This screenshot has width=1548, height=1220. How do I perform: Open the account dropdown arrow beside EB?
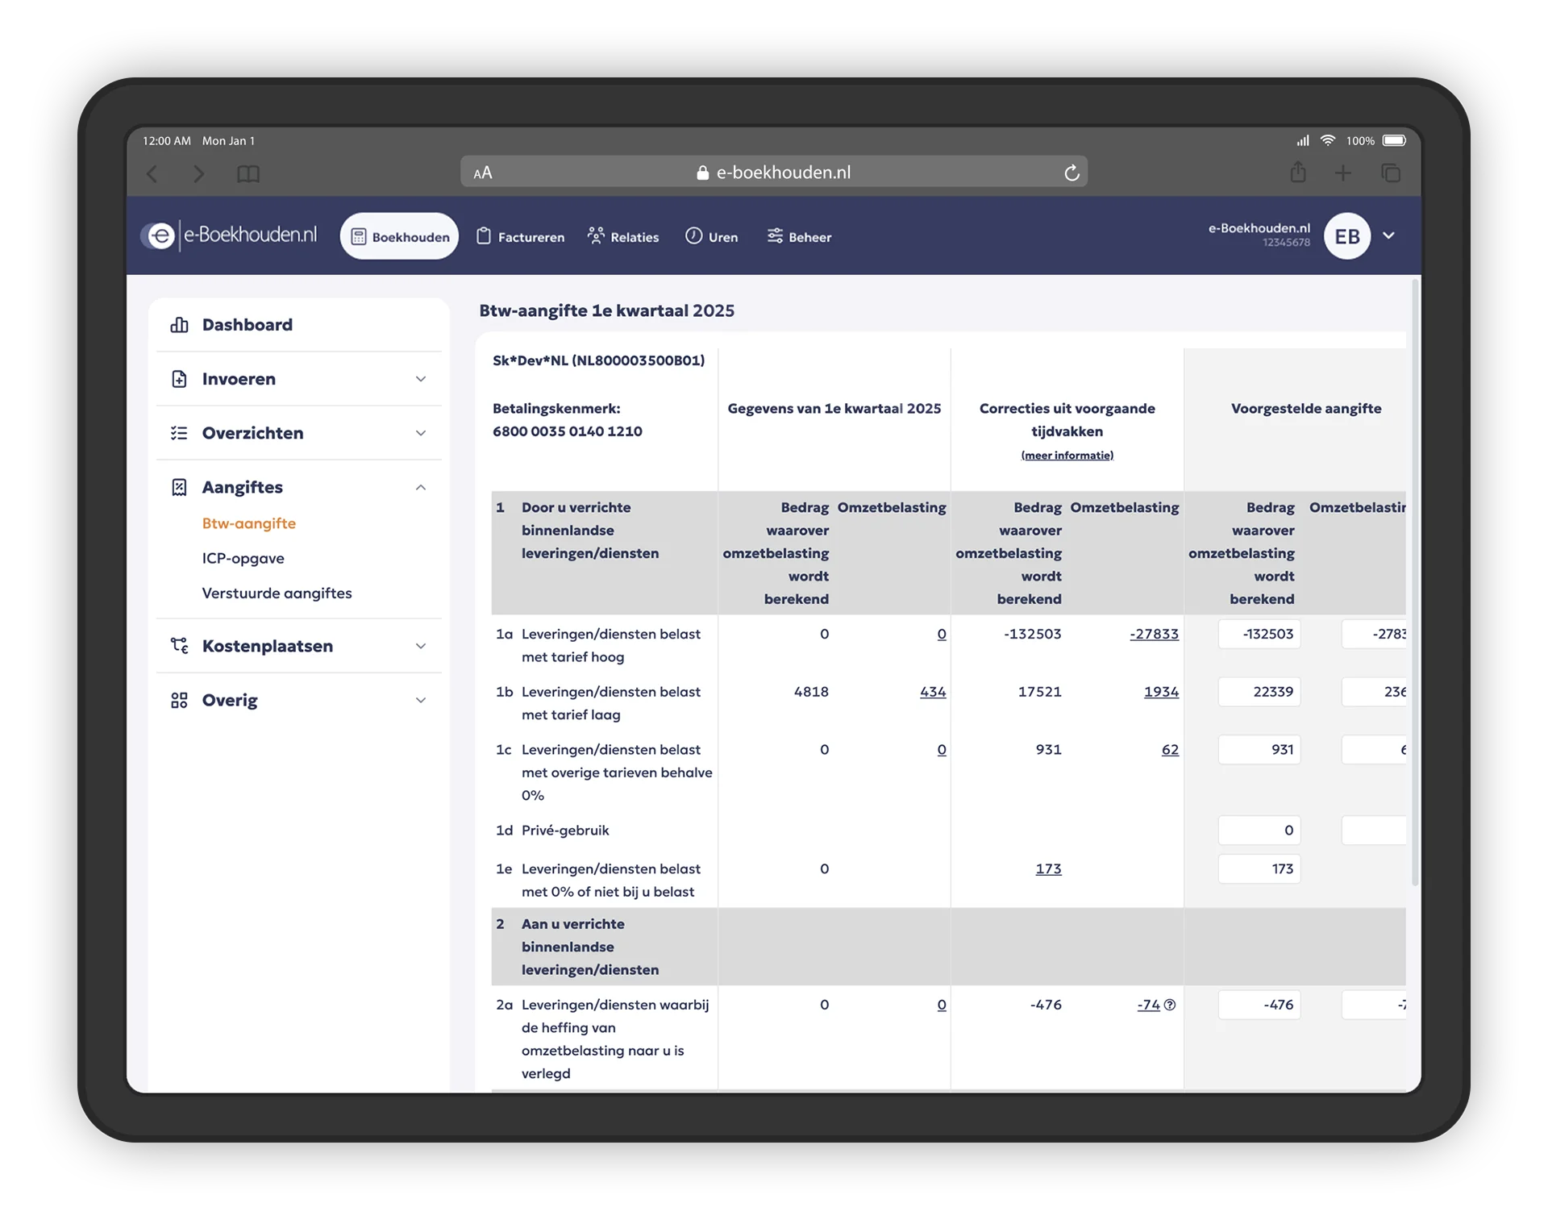tap(1388, 235)
